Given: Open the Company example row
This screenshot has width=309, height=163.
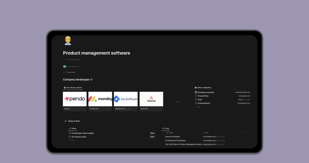Looking at the screenshot, I should [x=223, y=92].
